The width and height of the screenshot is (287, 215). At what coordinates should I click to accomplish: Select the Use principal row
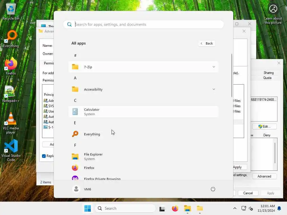click(48, 111)
